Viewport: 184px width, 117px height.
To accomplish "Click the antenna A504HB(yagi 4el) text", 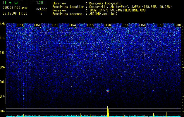I will tap(103, 14).
